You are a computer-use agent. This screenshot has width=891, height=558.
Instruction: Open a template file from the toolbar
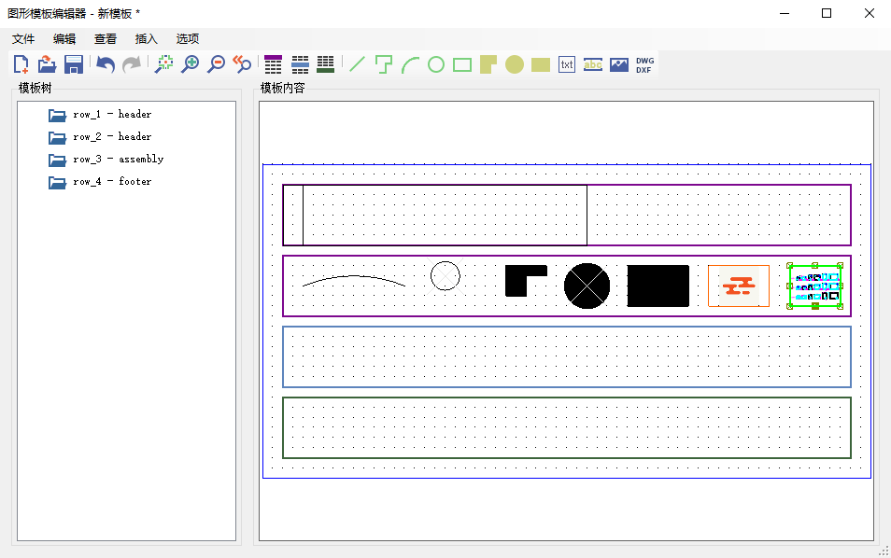(47, 64)
